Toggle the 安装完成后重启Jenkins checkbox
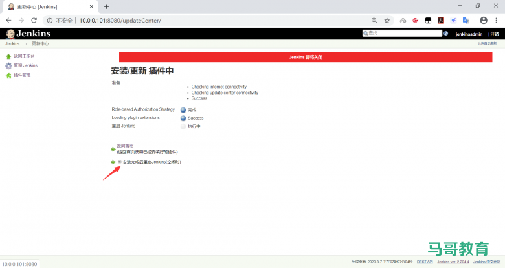 (120, 162)
